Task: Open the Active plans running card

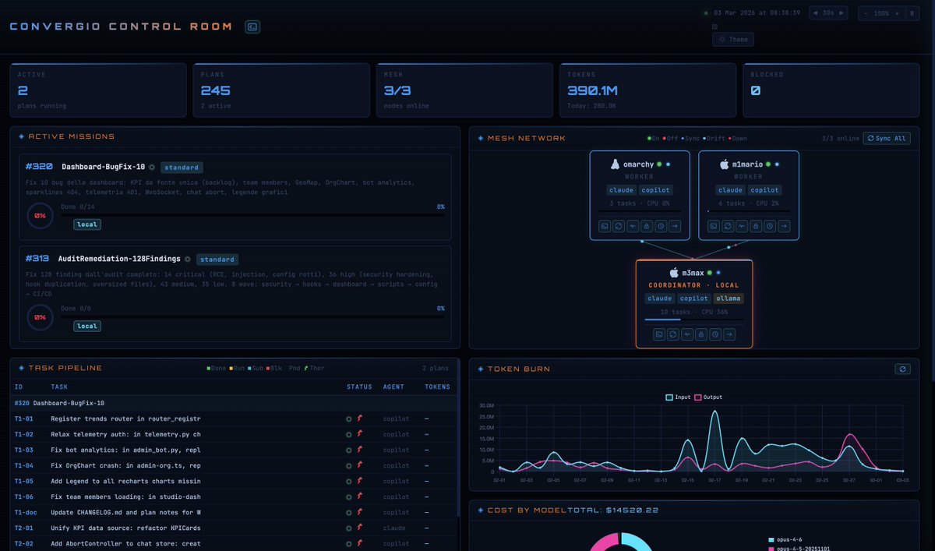Action: point(98,90)
